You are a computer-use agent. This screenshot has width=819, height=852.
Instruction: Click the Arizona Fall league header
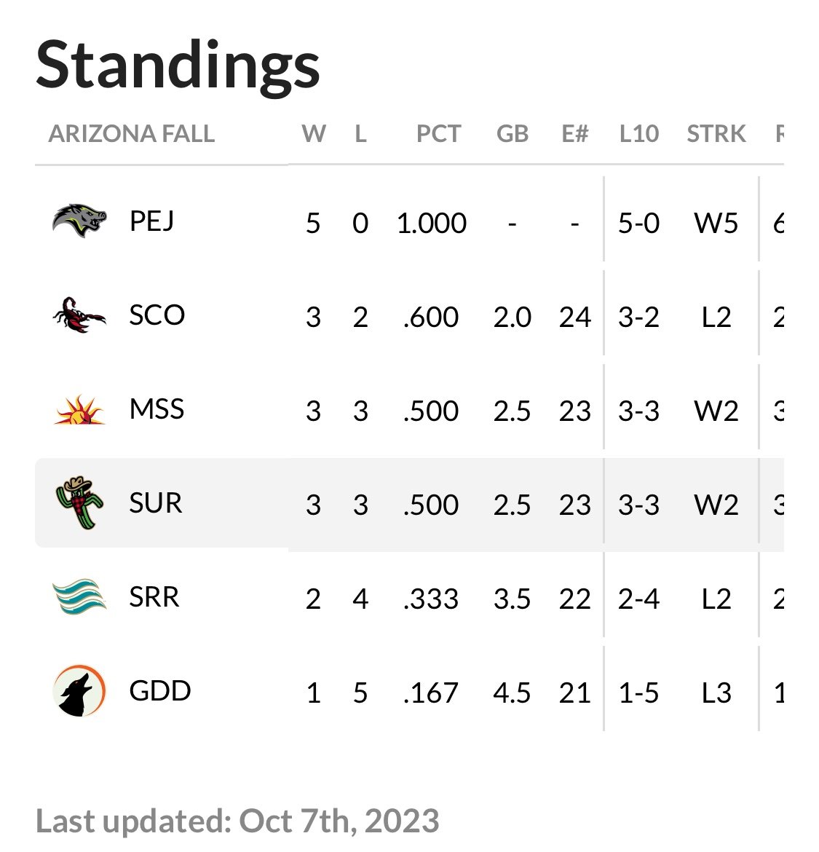(x=132, y=134)
